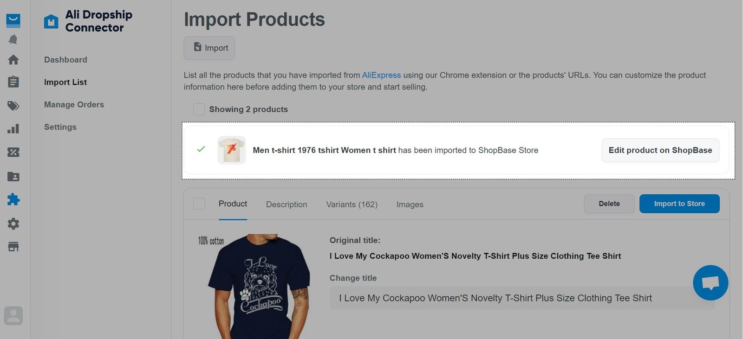
Task: Open the gear settings icon in sidebar
Action: (13, 224)
